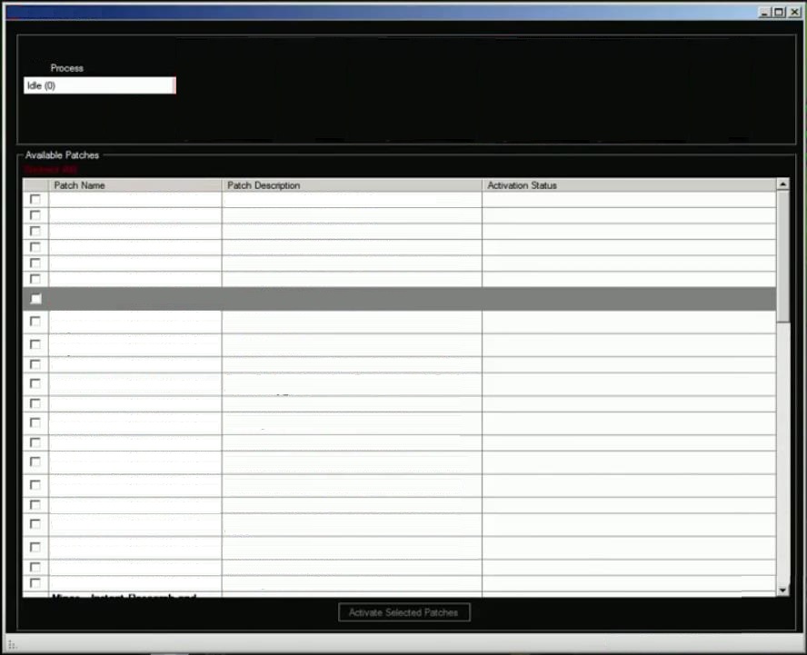The image size is (807, 655).
Task: Sort by the Patch Name column header
Action: coord(134,185)
